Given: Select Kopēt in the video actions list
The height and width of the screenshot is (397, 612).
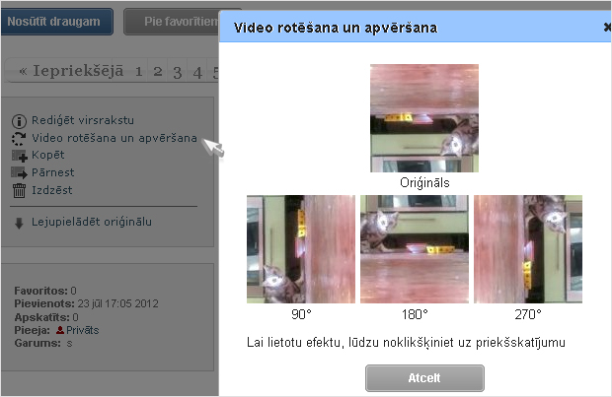Looking at the screenshot, I should (x=48, y=155).
